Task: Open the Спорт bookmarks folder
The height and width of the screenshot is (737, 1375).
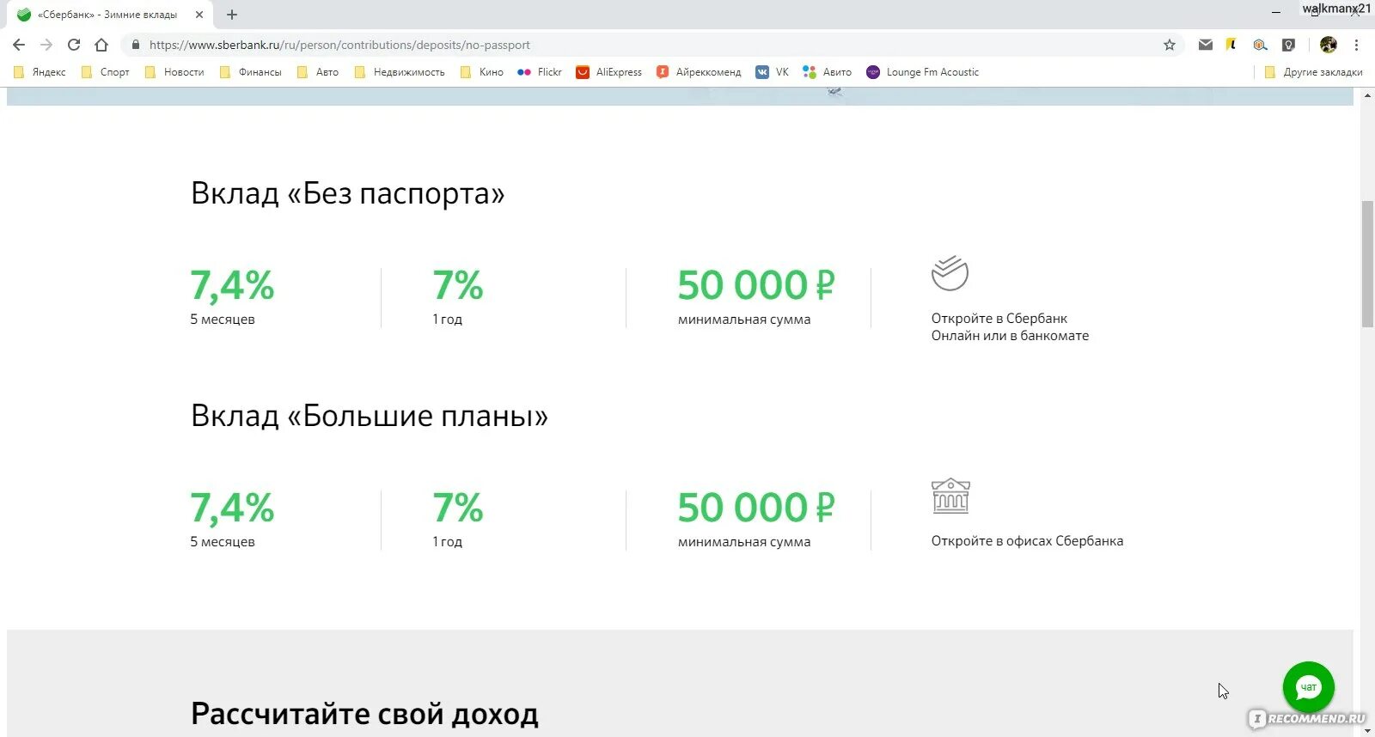Action: (105, 72)
